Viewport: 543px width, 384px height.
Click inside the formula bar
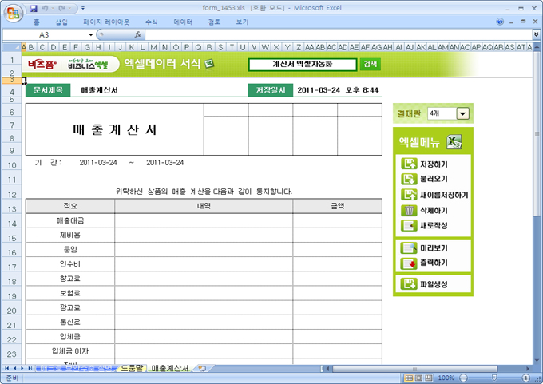339,34
